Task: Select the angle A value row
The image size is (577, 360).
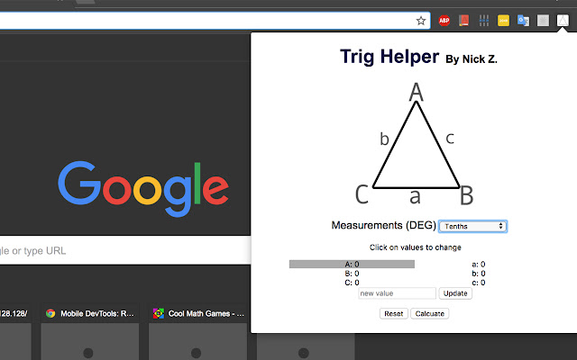Action: [x=352, y=264]
